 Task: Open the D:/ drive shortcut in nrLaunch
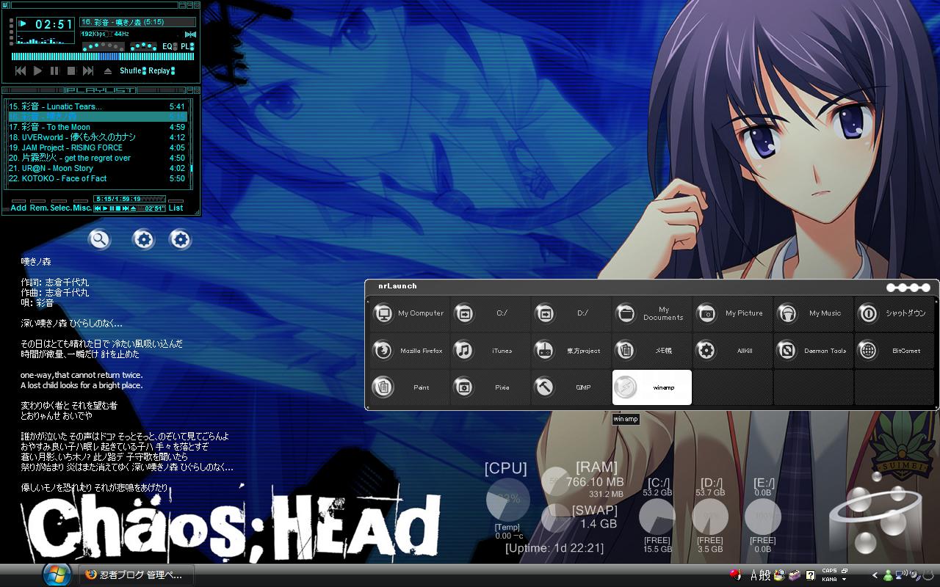pos(571,314)
